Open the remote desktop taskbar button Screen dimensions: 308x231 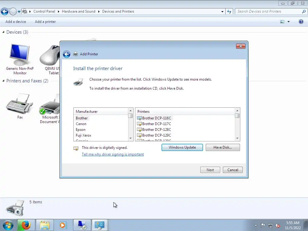point(82,225)
